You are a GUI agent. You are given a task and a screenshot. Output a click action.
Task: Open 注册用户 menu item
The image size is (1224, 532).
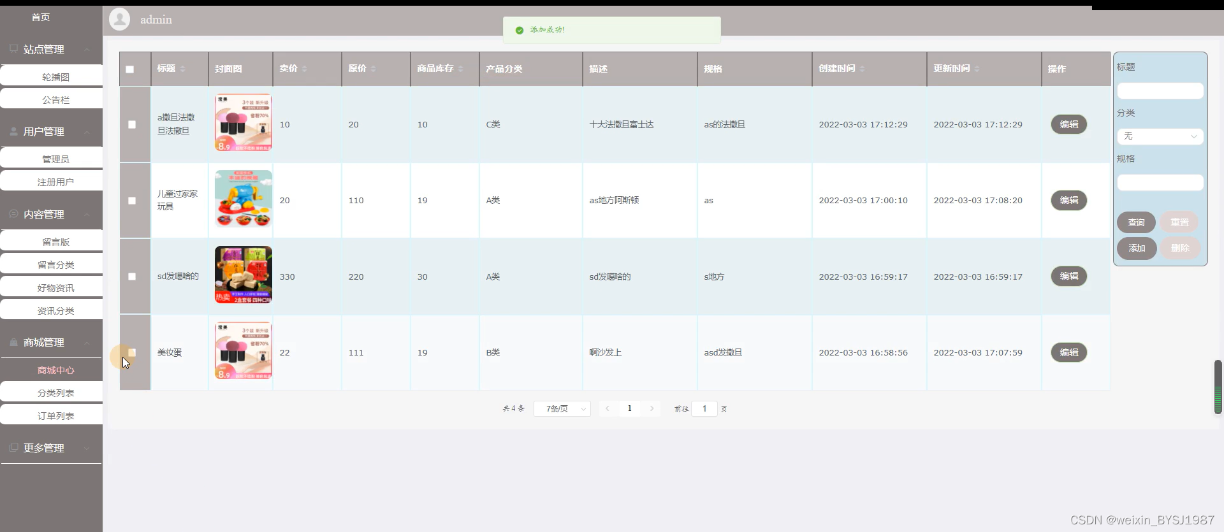pos(52,182)
